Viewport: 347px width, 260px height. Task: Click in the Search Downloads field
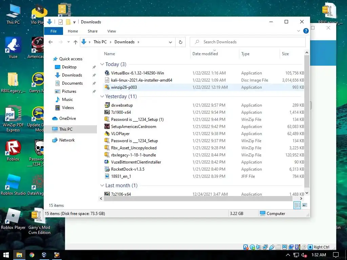tap(248, 42)
